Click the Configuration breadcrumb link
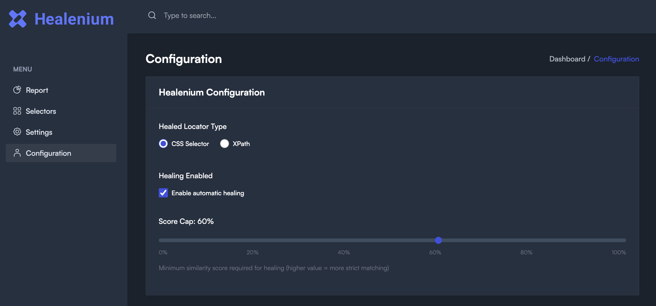Viewport: 656px width, 306px height. click(616, 59)
